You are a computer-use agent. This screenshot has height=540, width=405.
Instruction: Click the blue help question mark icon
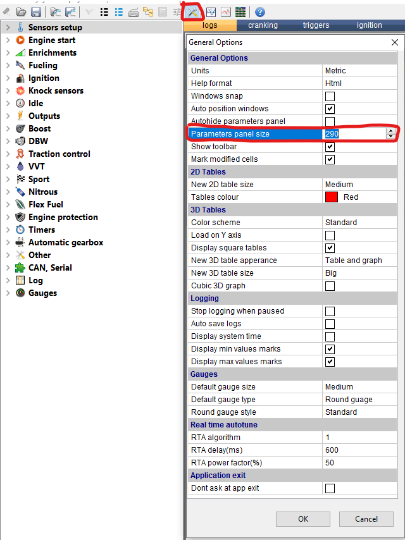[x=259, y=12]
